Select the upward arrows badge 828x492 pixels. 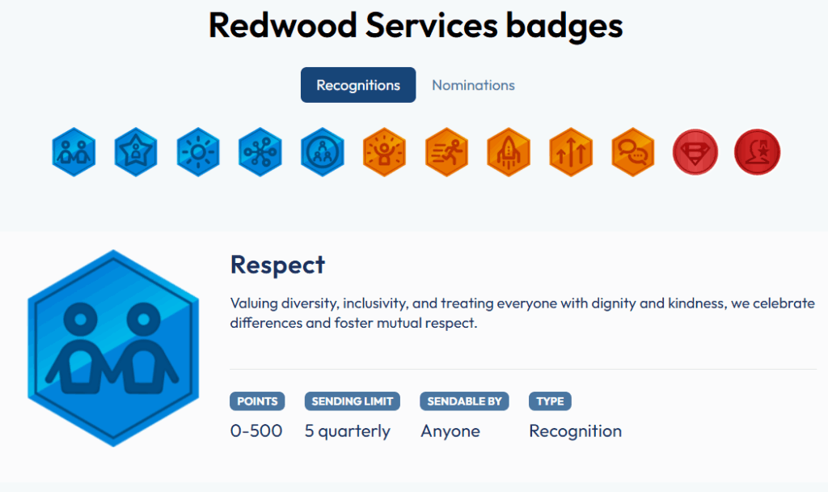point(571,152)
